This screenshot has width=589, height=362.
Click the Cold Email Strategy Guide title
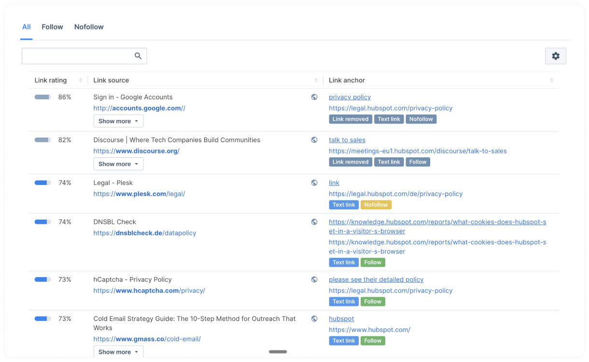click(195, 323)
